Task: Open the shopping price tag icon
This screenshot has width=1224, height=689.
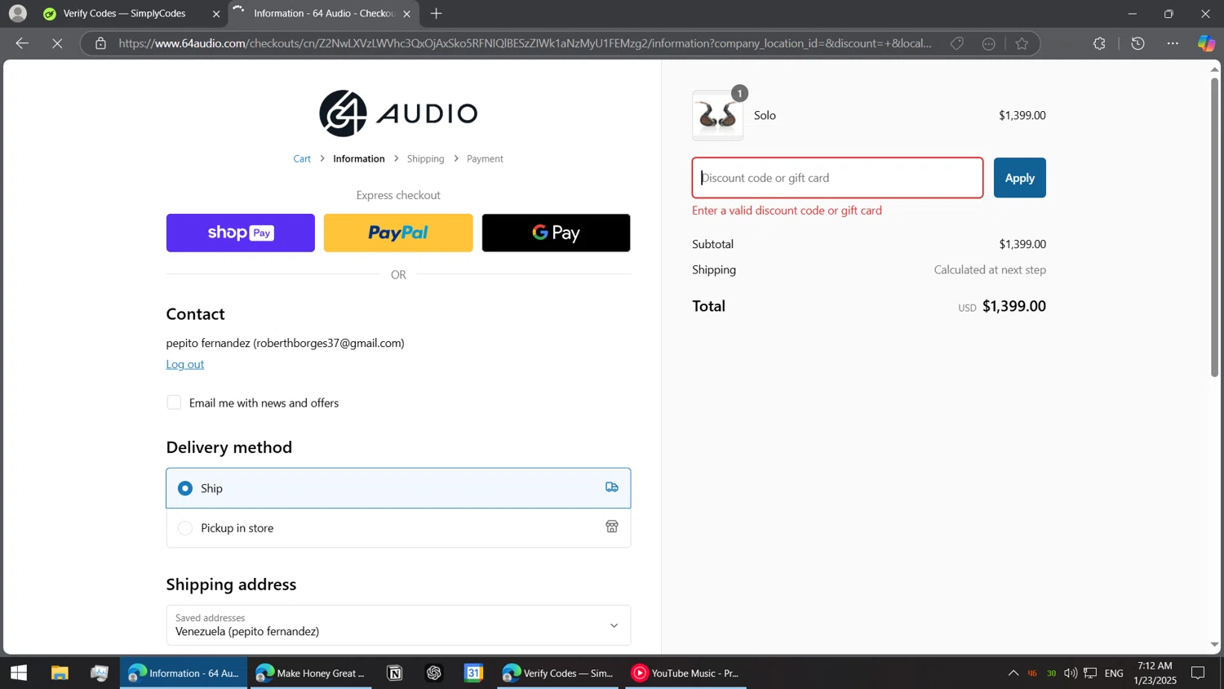Action: 957,43
